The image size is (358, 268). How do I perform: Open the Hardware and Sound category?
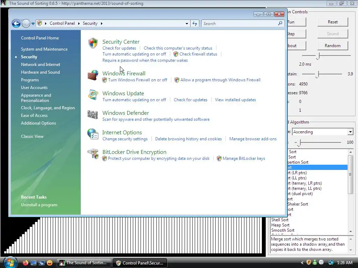41,72
